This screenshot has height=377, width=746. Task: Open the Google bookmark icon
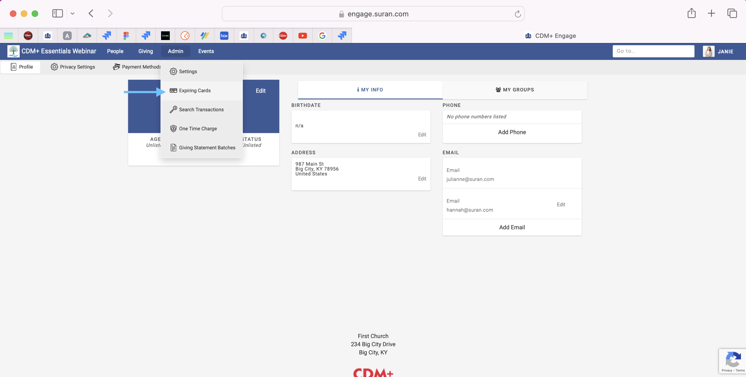[322, 36]
